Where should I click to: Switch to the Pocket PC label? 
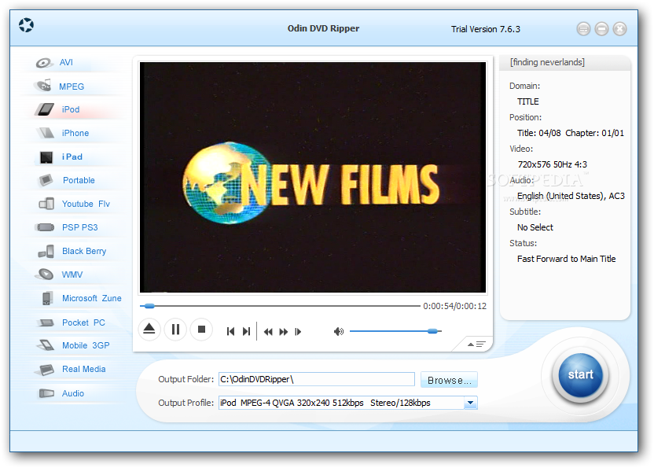tap(83, 322)
